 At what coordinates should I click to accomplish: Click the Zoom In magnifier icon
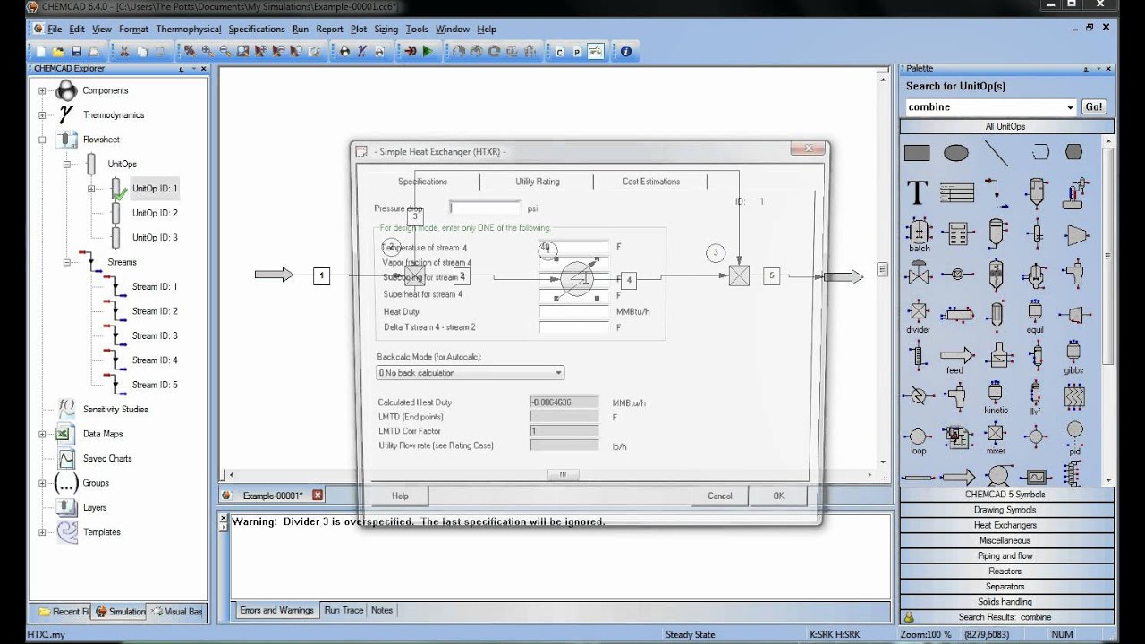click(x=208, y=52)
